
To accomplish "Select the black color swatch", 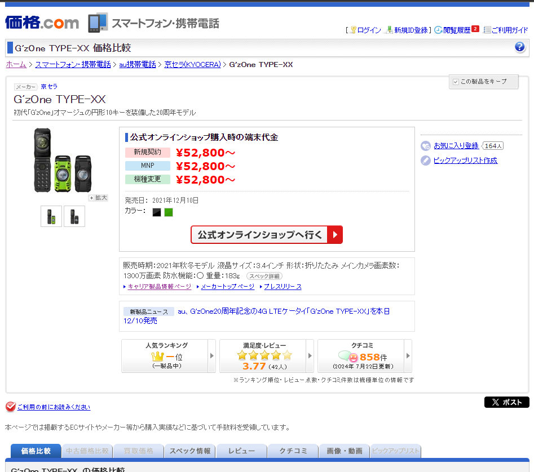I will 157,212.
